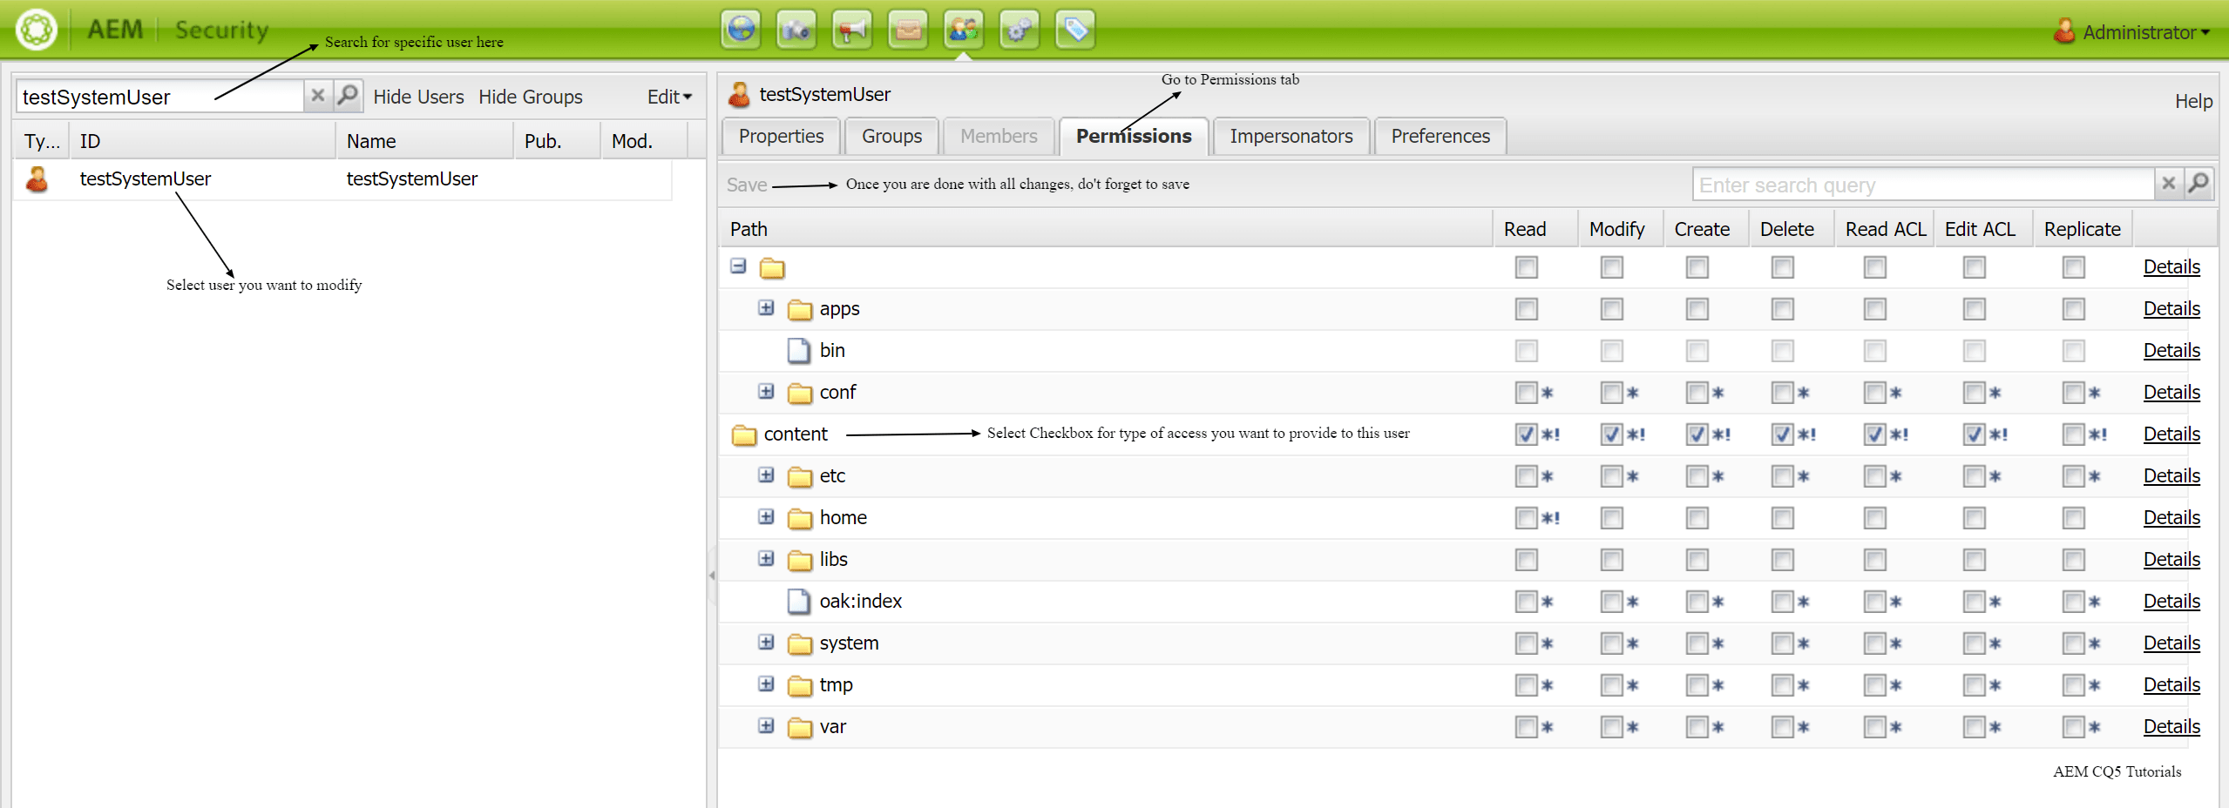This screenshot has width=2229, height=808.
Task: Open the Preferences tab
Action: click(x=1439, y=136)
